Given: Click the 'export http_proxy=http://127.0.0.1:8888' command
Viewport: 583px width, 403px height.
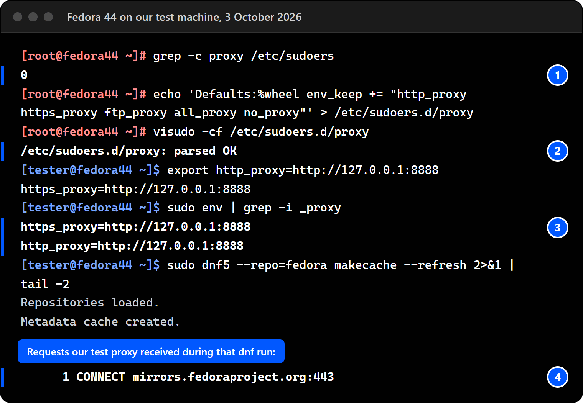Looking at the screenshot, I should coord(303,170).
